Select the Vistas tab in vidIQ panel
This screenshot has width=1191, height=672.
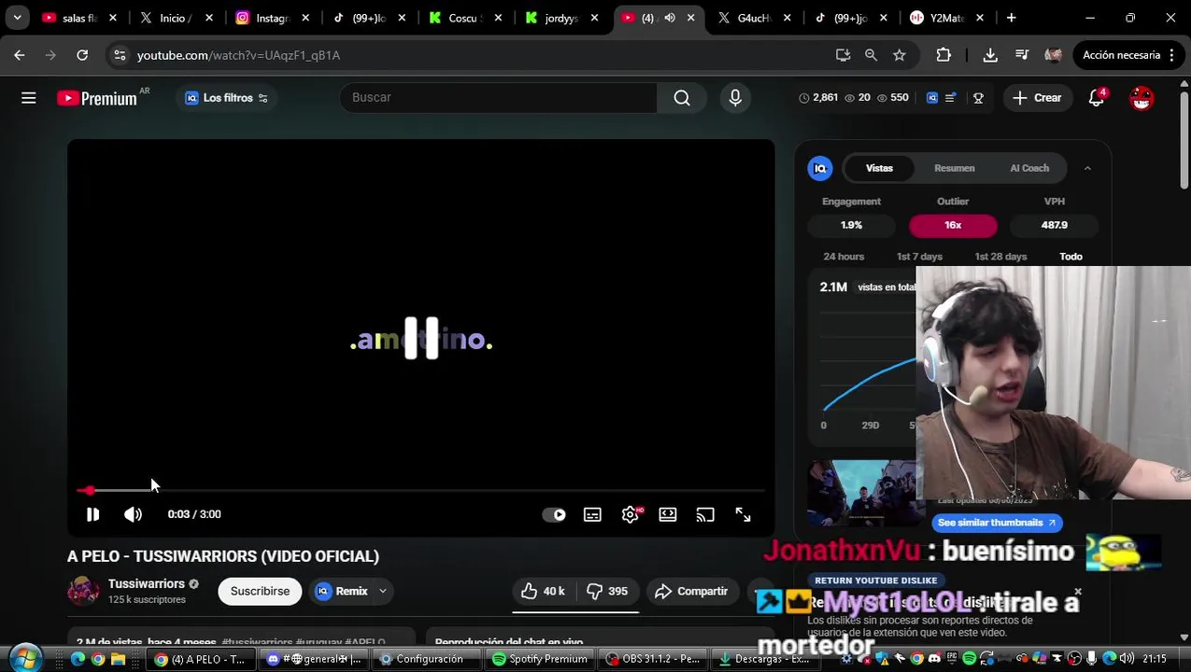[x=879, y=168]
